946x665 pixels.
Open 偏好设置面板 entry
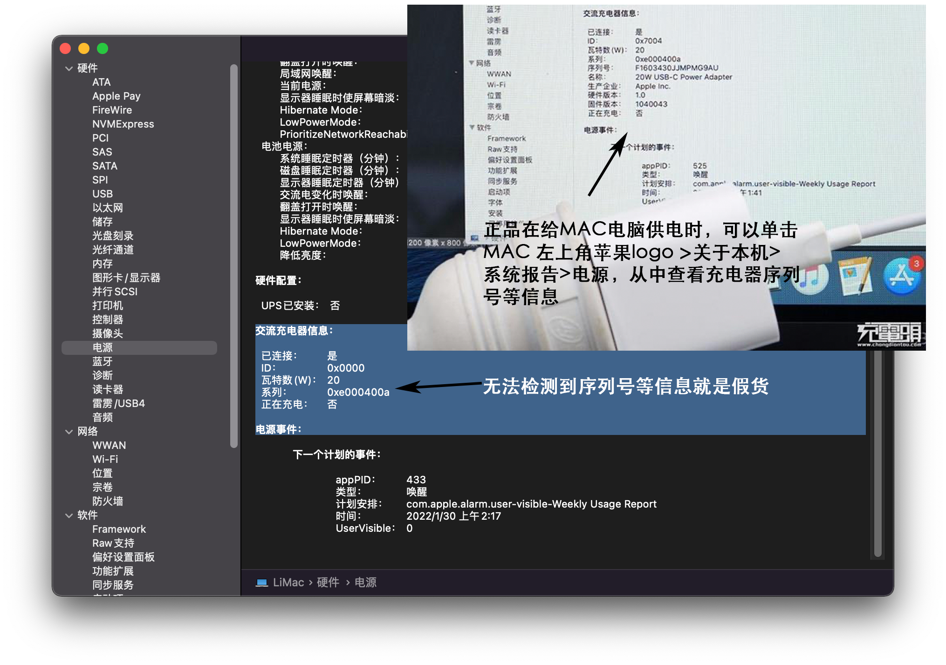pos(123,557)
